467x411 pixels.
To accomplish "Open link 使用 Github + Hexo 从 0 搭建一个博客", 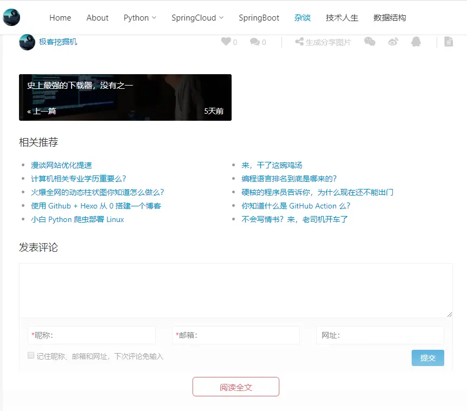I will pos(96,206).
